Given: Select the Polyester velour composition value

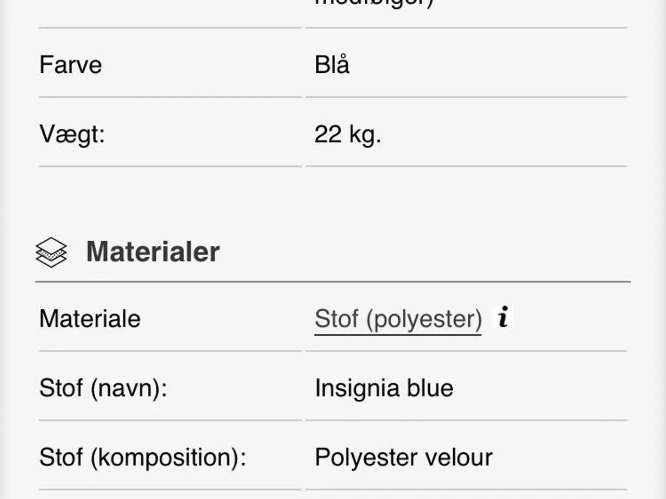Looking at the screenshot, I should click(x=403, y=457).
